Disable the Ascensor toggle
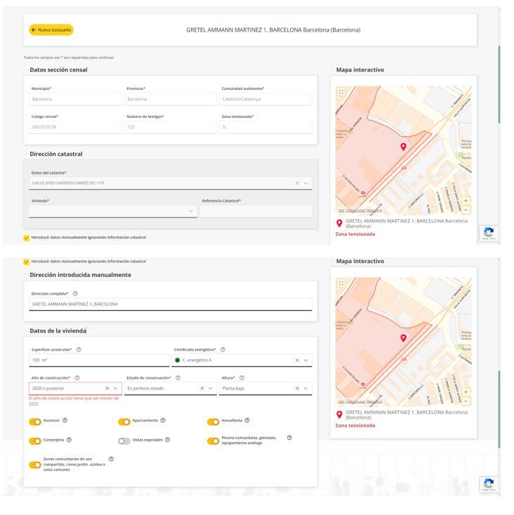Viewport: 514px width, 515px height. tap(35, 422)
